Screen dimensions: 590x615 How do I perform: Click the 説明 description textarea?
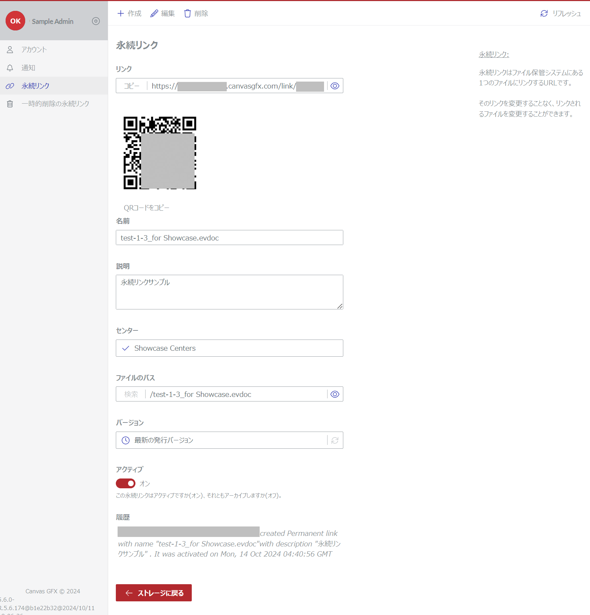[x=230, y=292]
